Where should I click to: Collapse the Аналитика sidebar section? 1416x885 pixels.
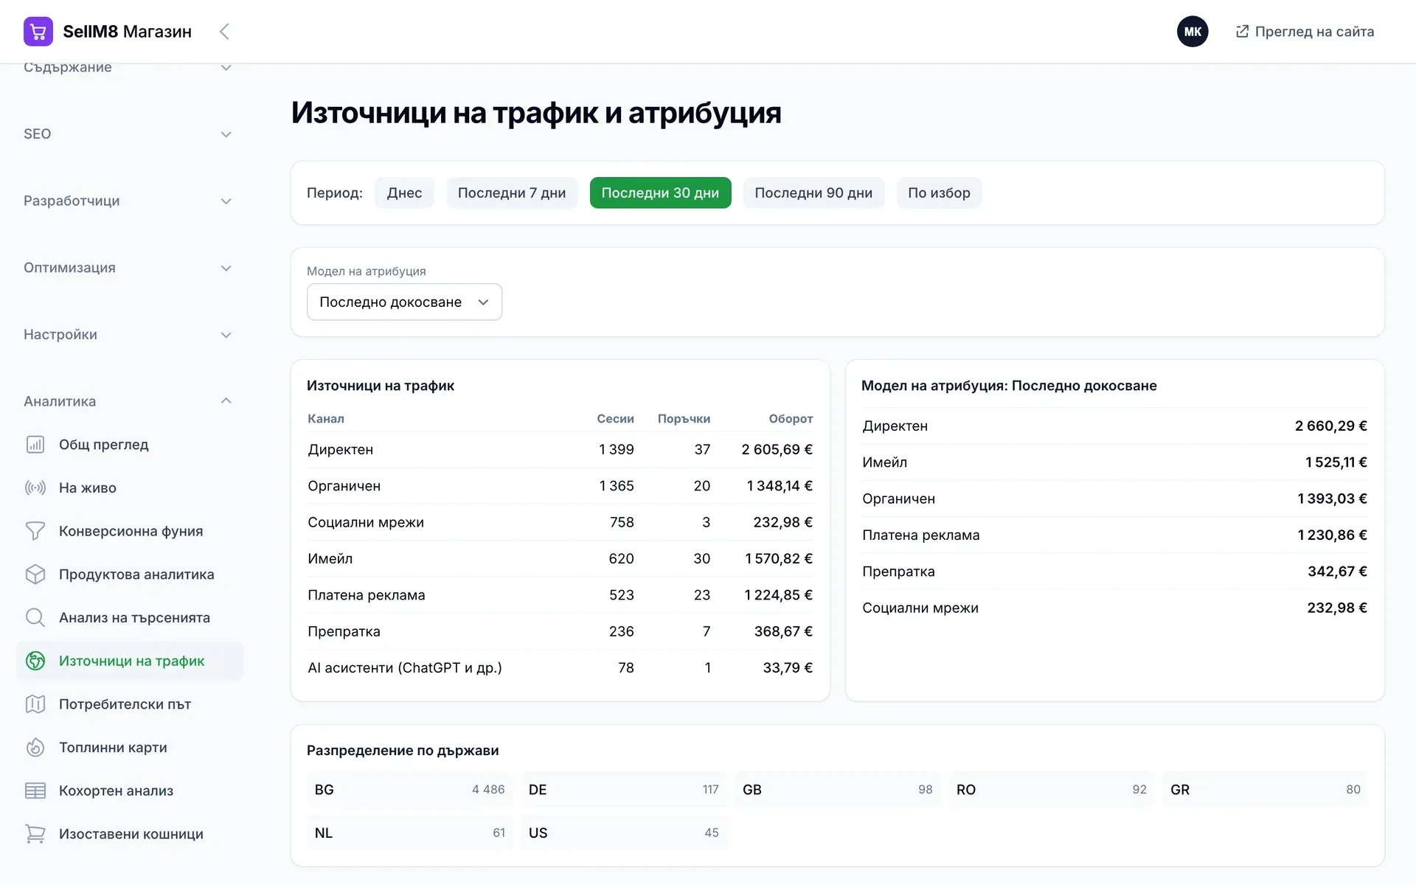click(128, 401)
